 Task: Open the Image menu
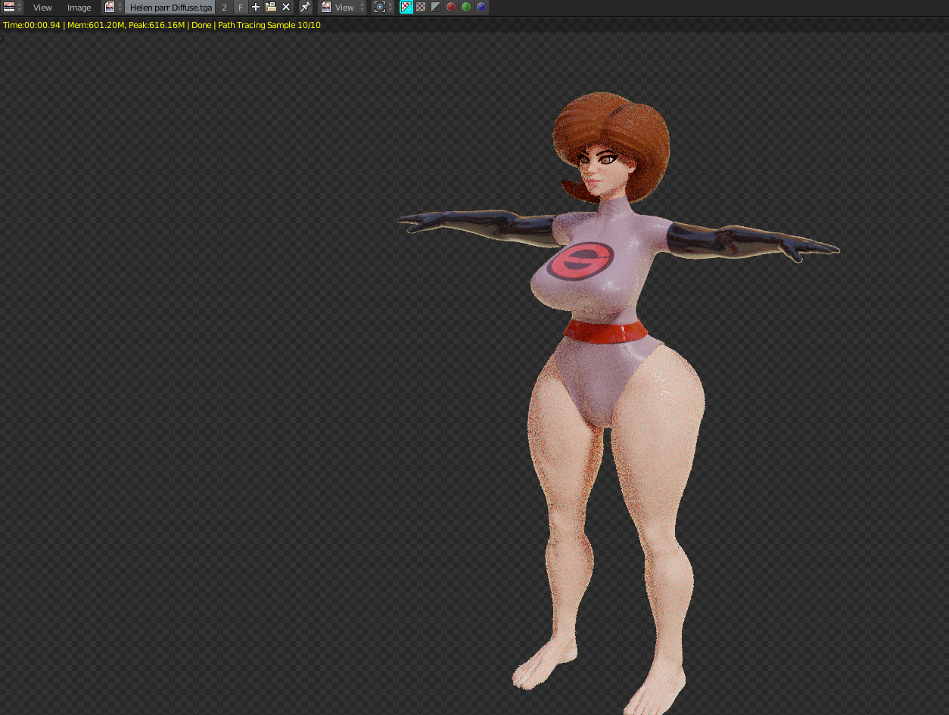pyautogui.click(x=79, y=8)
